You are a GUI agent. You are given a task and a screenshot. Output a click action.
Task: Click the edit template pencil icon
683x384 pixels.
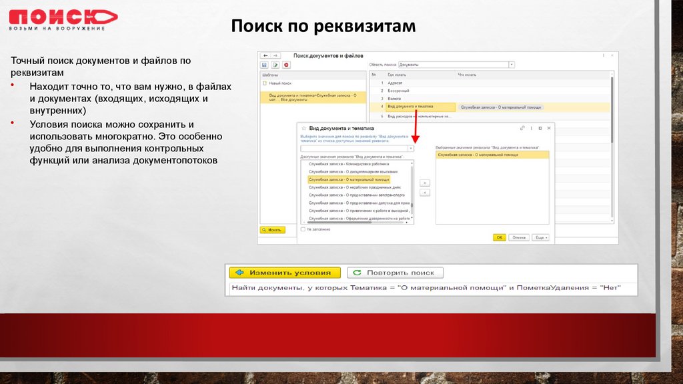275,65
